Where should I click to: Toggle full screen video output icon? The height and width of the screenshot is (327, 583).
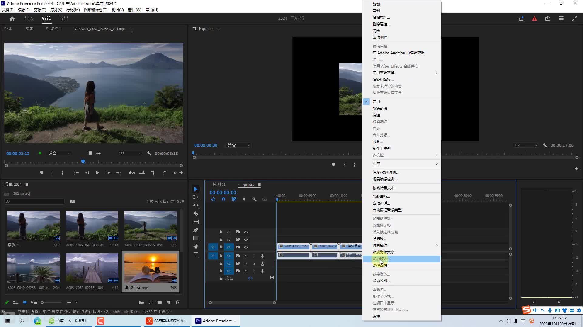574,18
